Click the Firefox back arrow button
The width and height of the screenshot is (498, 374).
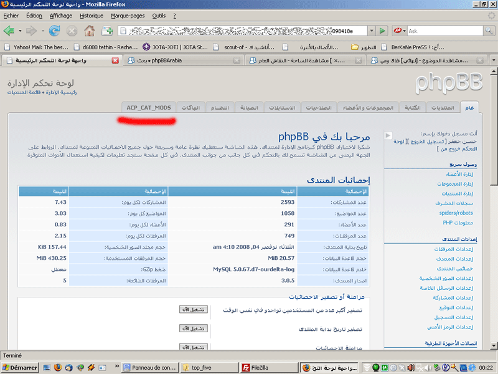10,30
